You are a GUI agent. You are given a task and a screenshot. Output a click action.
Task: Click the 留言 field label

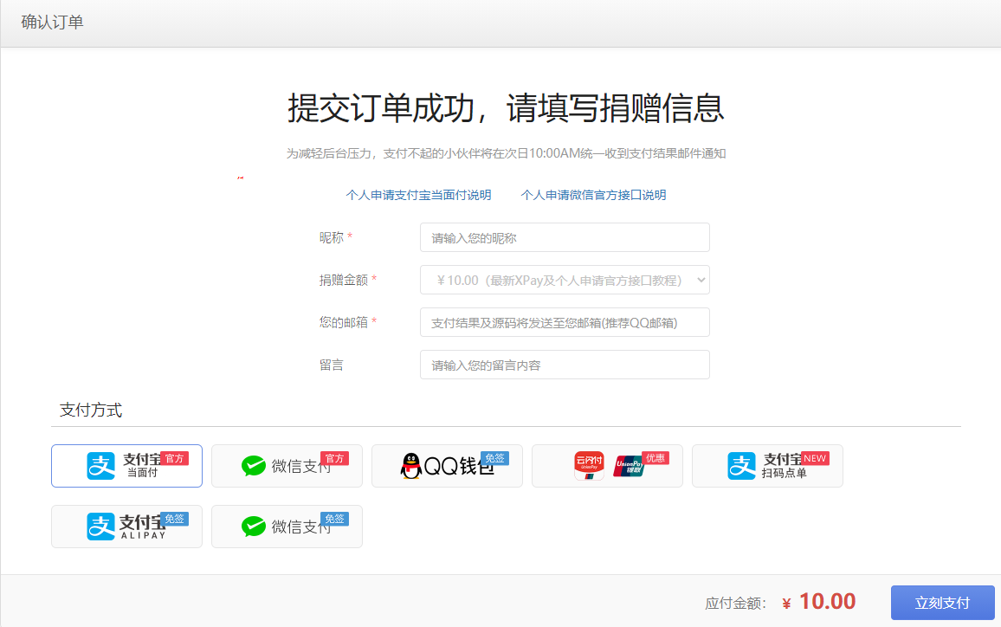[x=332, y=365]
